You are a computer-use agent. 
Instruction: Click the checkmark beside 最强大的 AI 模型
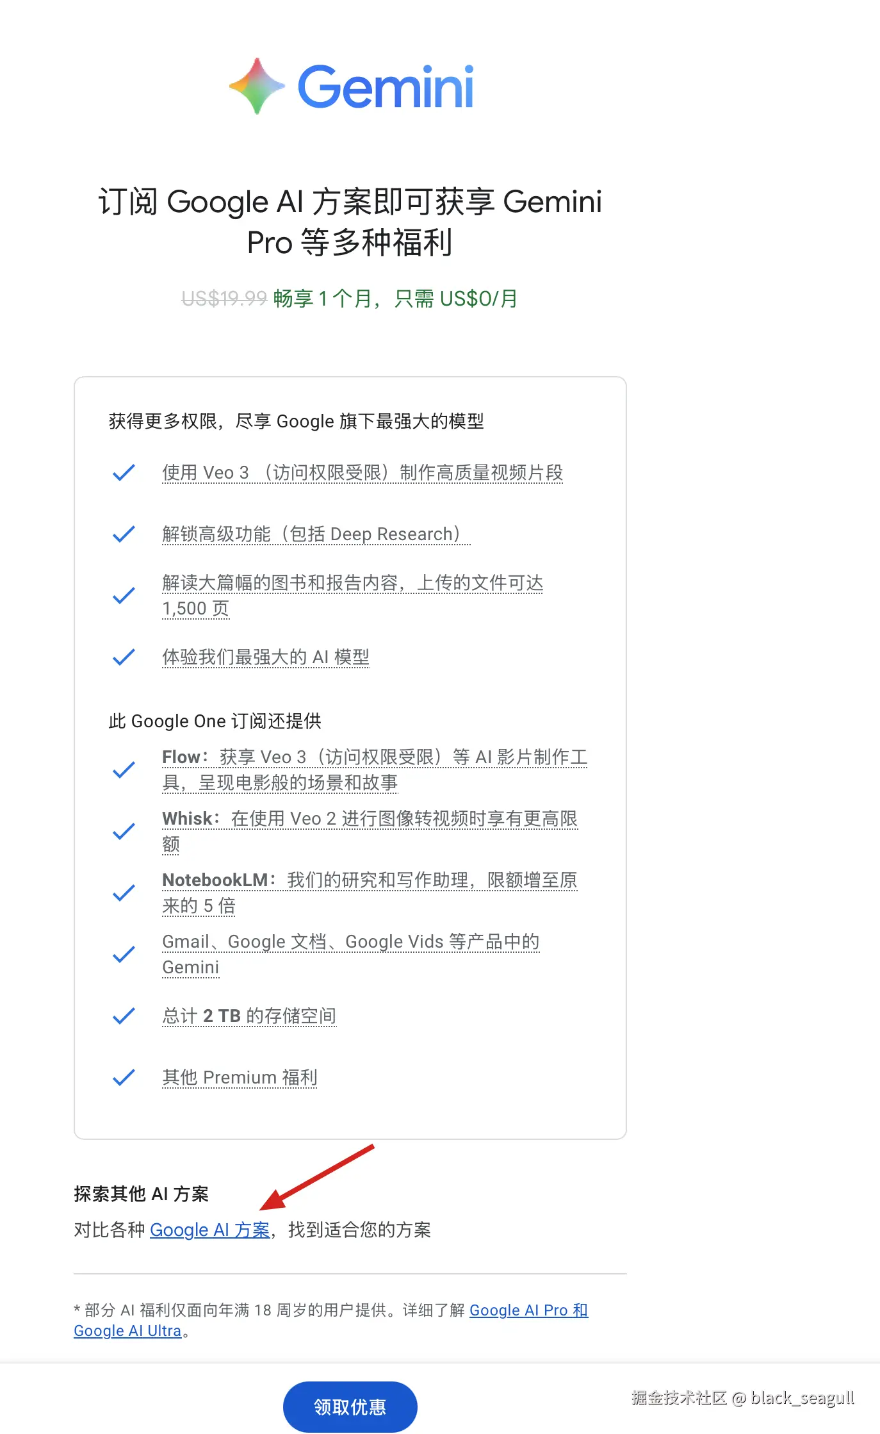[x=124, y=657]
